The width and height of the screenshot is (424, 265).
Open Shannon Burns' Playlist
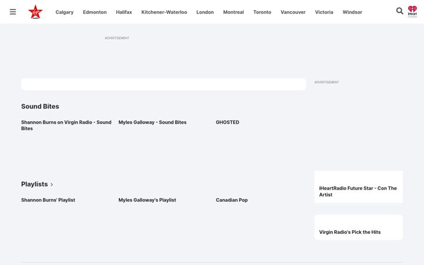coord(48,200)
